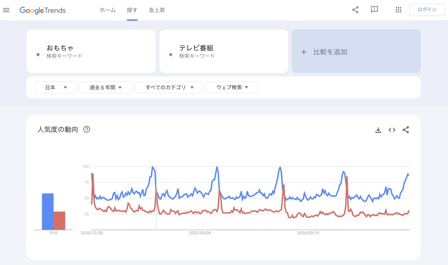Click the ログイン button
The width and height of the screenshot is (448, 265).
[427, 10]
